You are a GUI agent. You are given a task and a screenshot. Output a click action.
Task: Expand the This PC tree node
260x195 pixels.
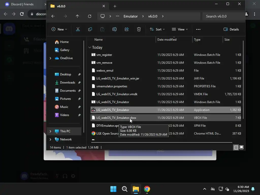[51, 131]
